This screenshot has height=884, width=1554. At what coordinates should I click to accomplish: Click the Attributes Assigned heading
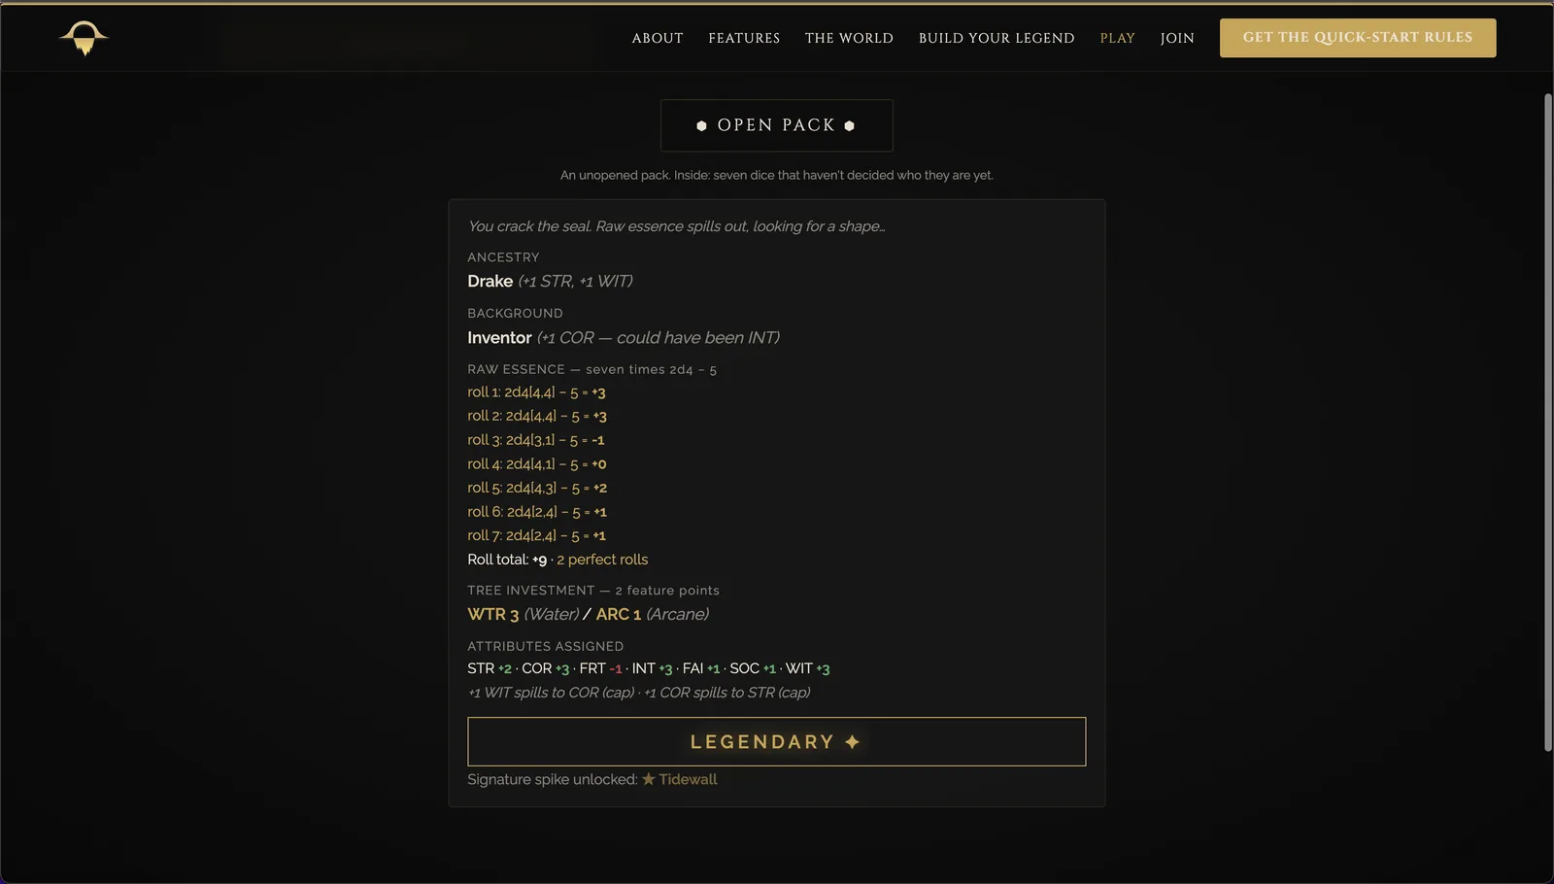tap(545, 646)
